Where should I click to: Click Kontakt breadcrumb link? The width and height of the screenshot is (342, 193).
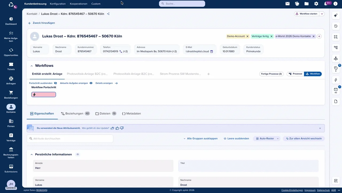(x=32, y=14)
